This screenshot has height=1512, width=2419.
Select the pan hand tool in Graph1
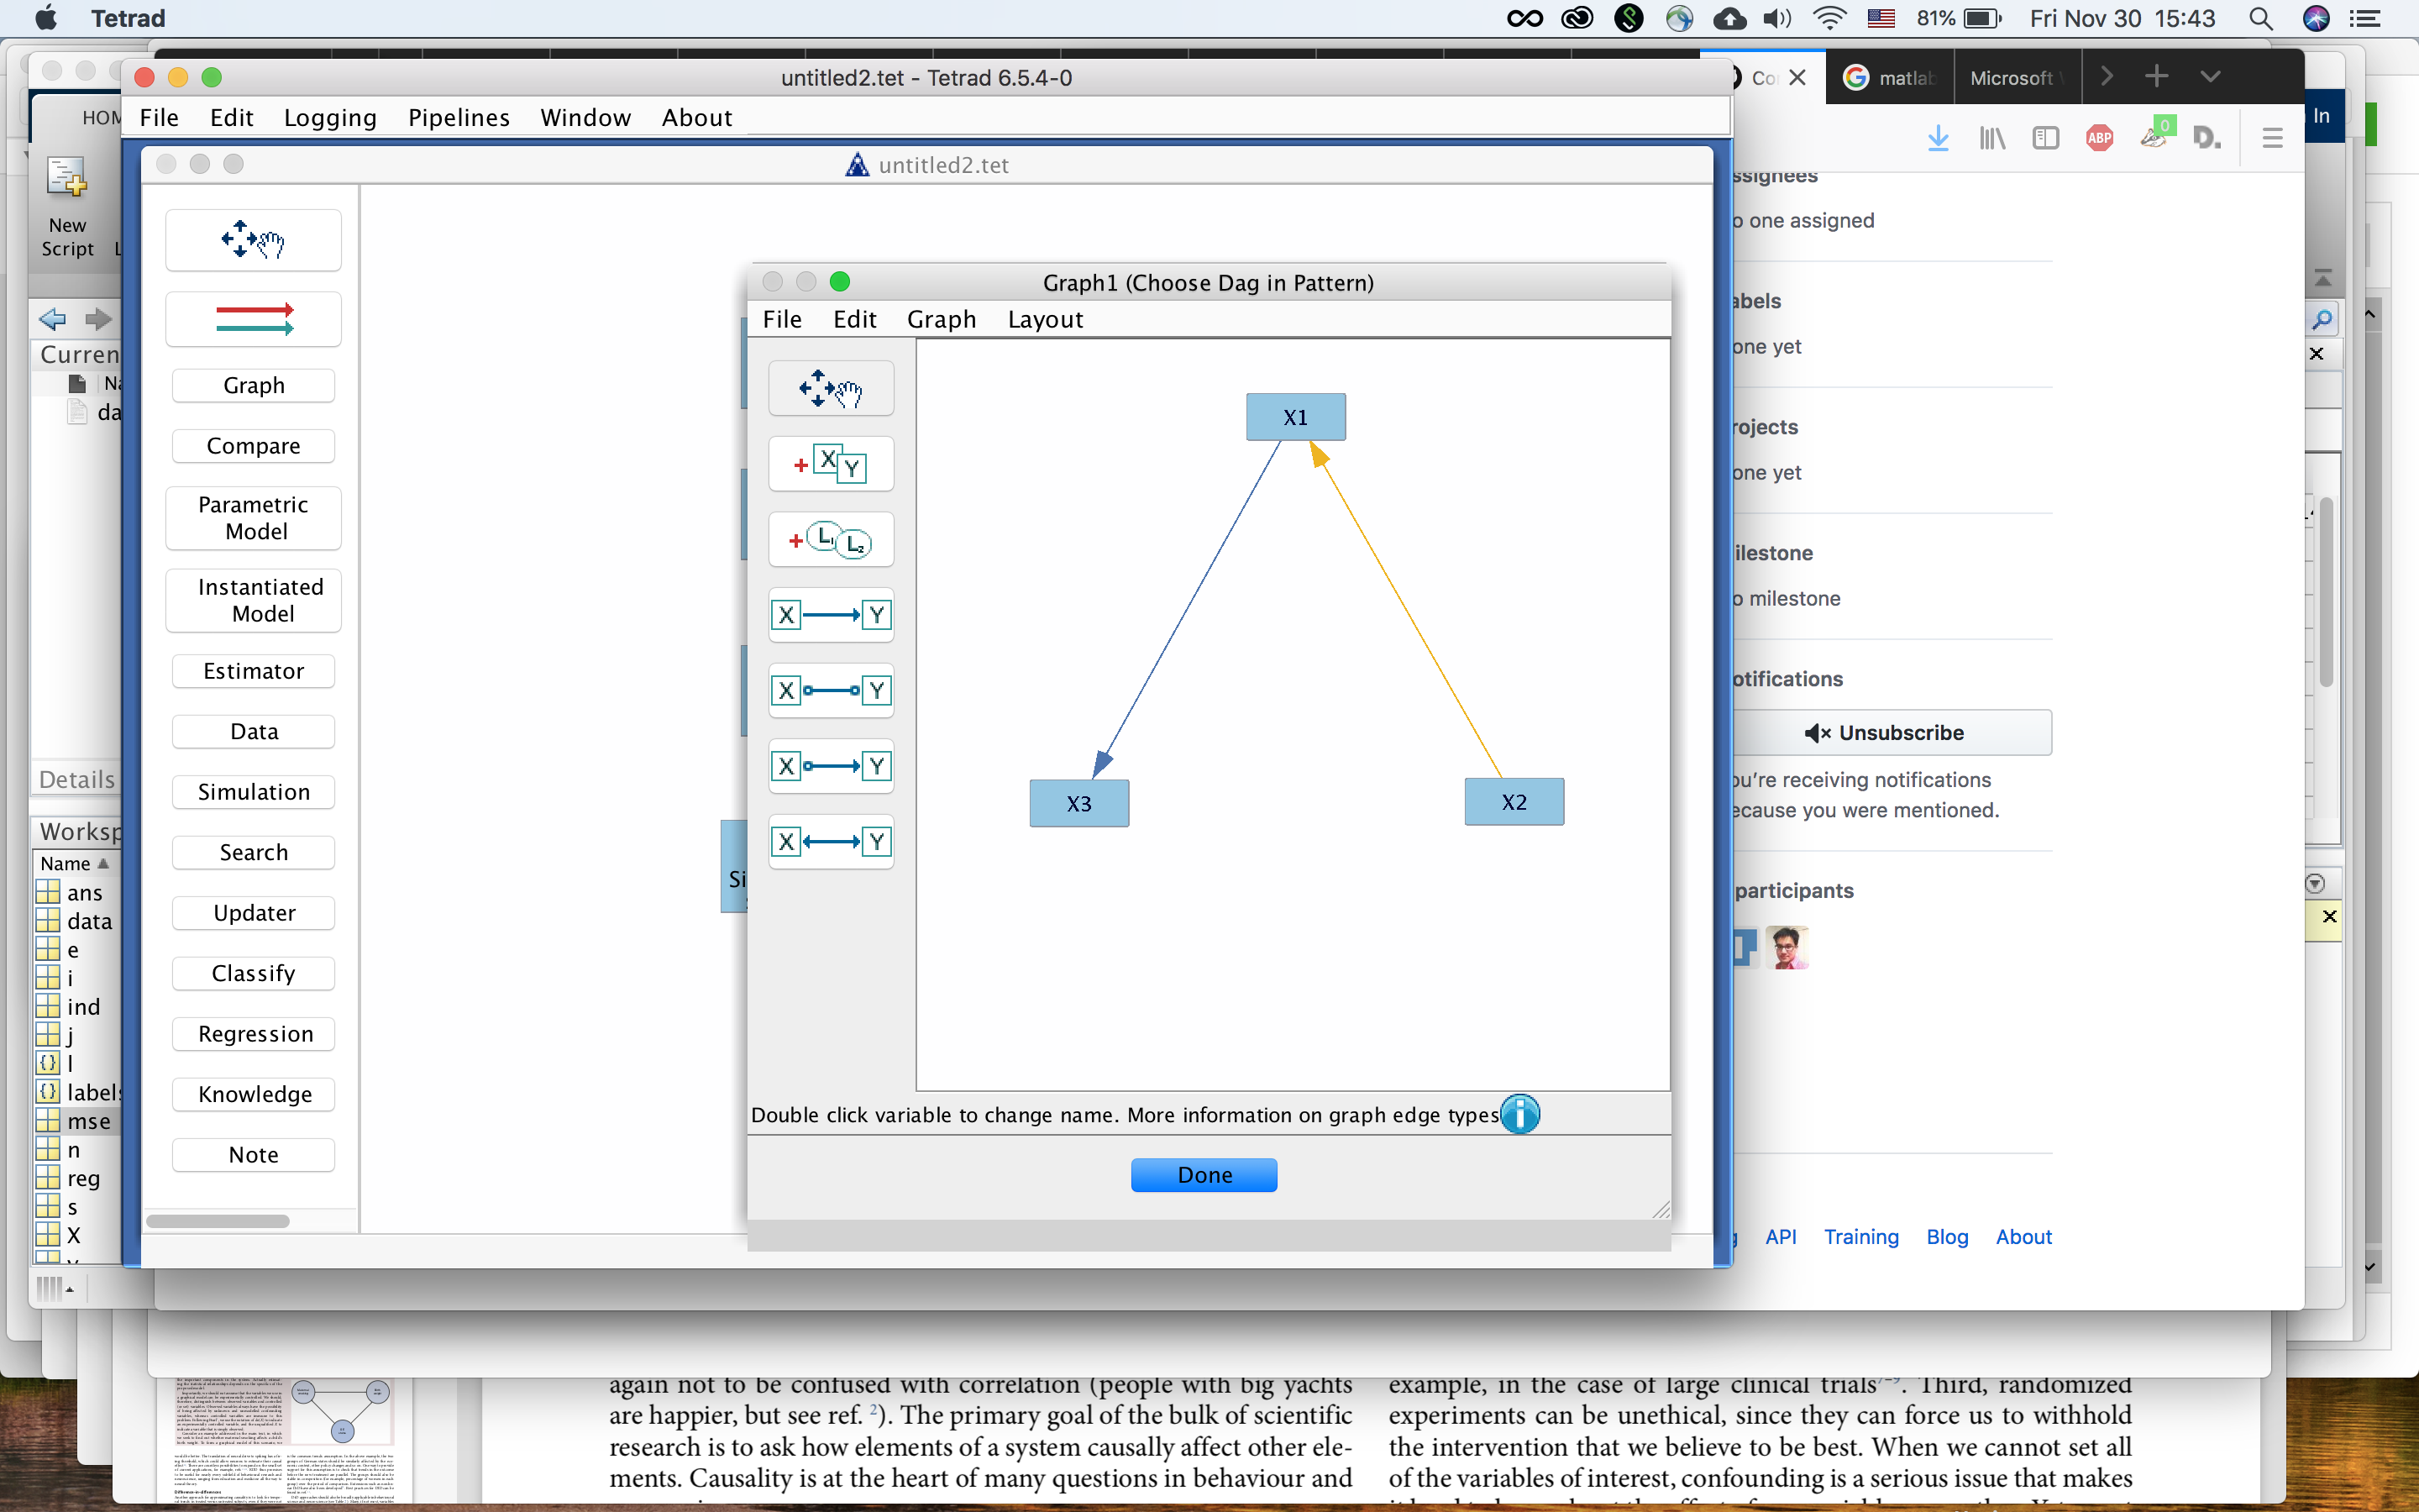pos(832,388)
